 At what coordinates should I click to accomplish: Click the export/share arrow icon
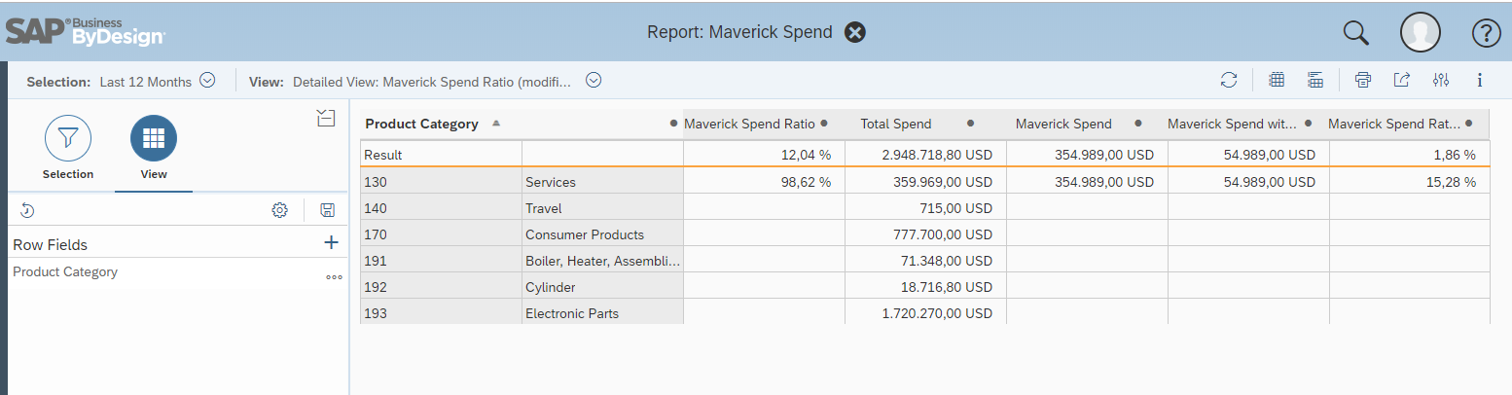[x=1401, y=81]
